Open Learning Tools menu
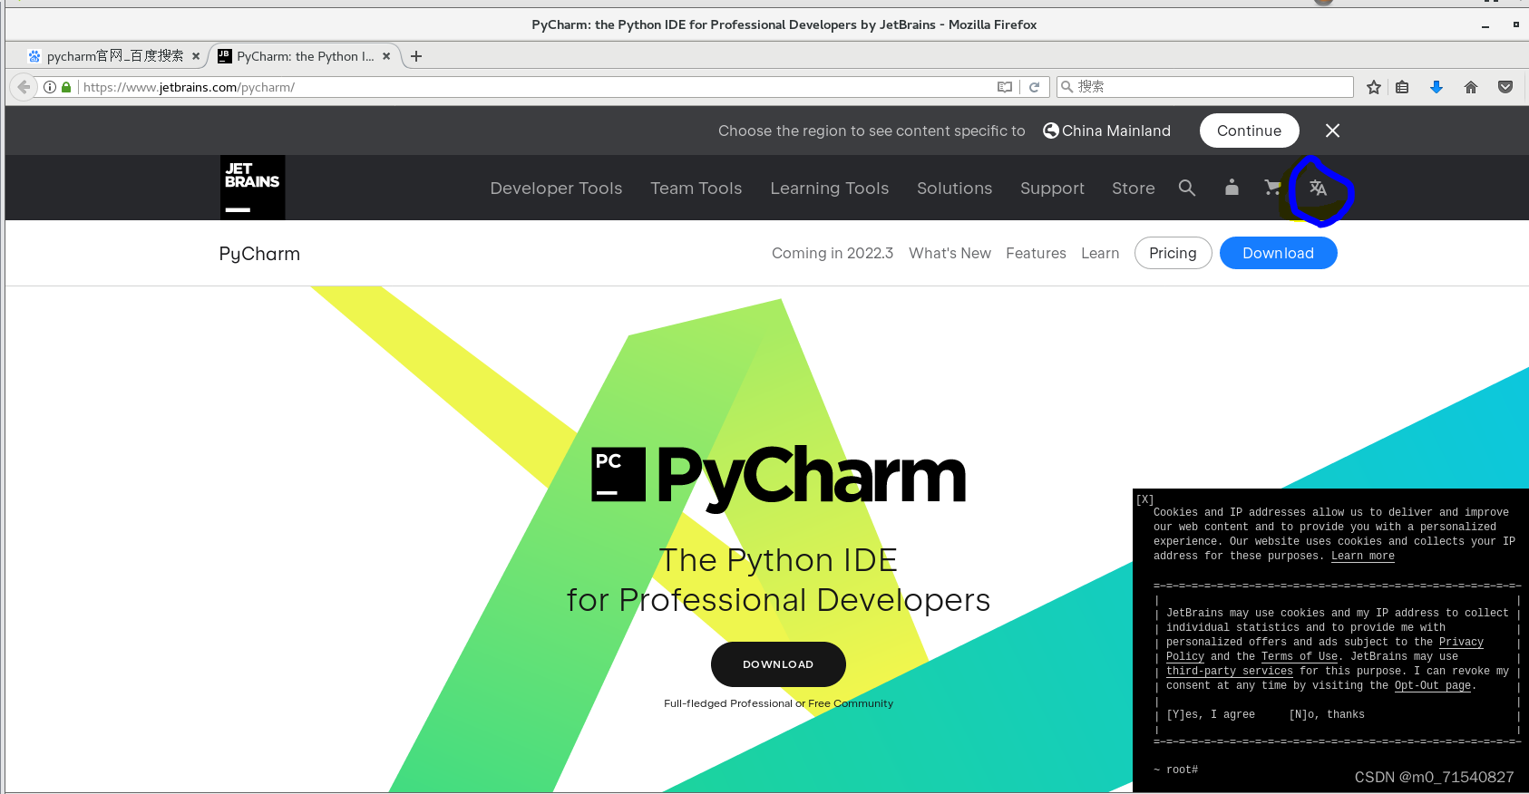Viewport: 1529px width, 794px height. [x=830, y=189]
